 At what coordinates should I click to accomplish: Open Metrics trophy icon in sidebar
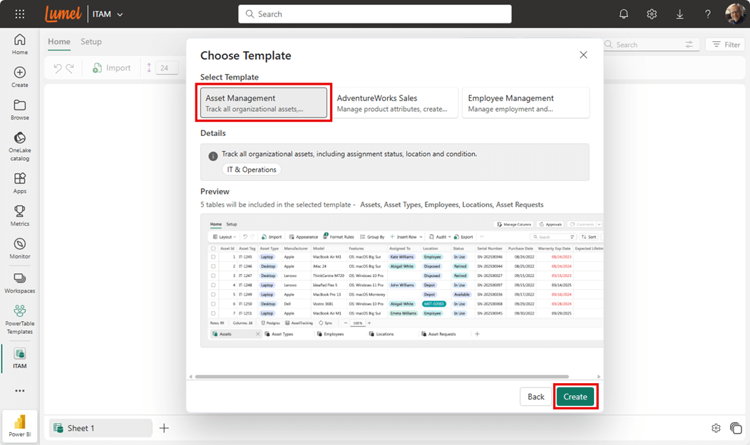tap(20, 215)
